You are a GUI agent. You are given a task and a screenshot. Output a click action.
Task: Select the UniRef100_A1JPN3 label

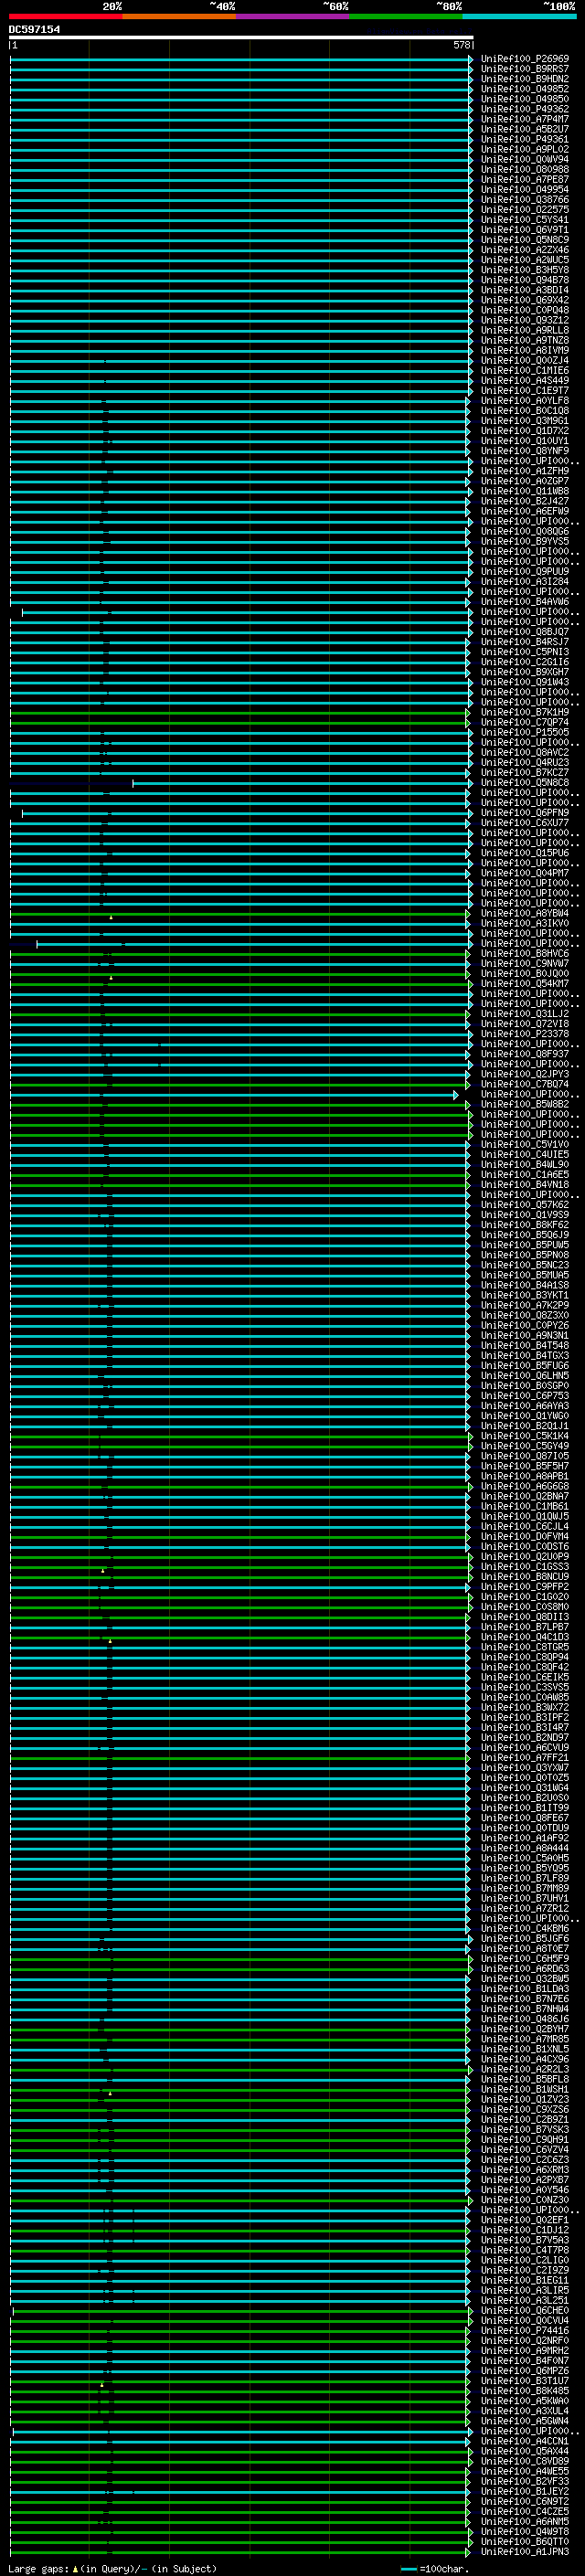(524, 2552)
